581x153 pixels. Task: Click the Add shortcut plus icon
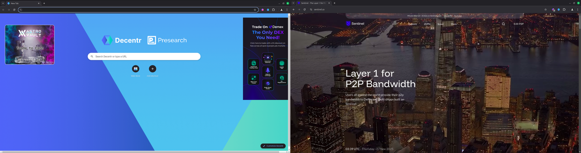153,69
